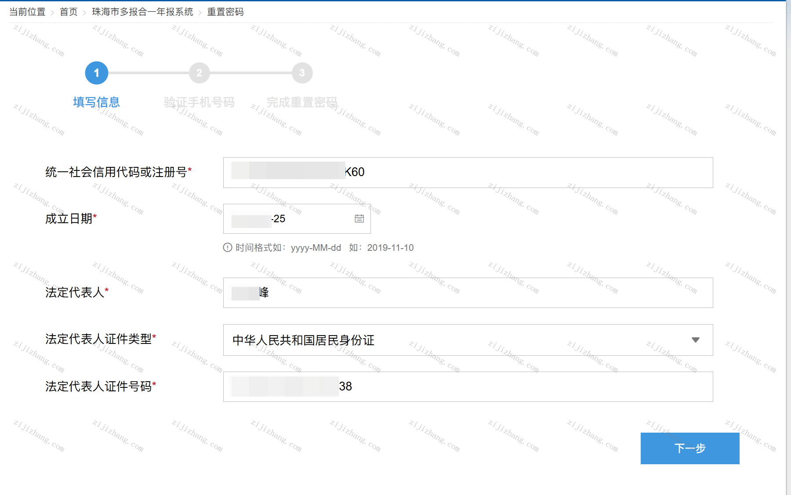The image size is (791, 495).
Task: Focus the 法定代表人 name input
Action: point(468,293)
